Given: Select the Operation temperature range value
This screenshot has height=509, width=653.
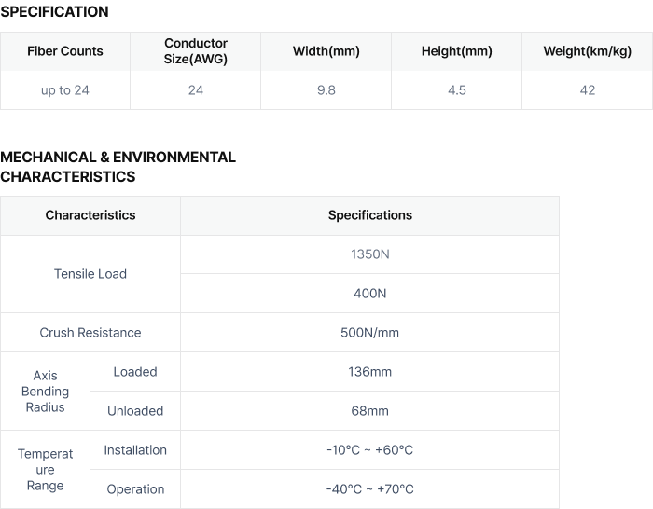Looking at the screenshot, I should (x=369, y=489).
